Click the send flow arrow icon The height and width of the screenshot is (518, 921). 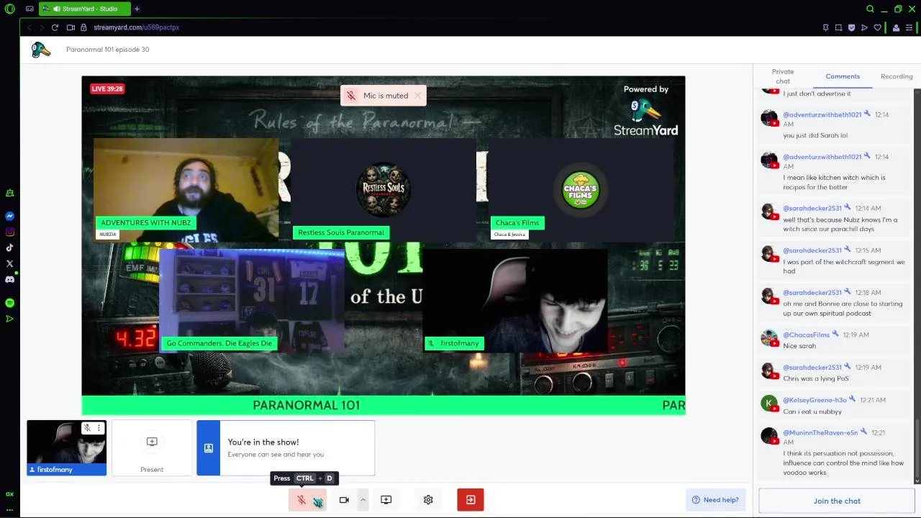tap(864, 27)
